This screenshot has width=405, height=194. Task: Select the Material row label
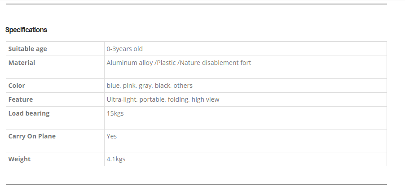point(22,63)
